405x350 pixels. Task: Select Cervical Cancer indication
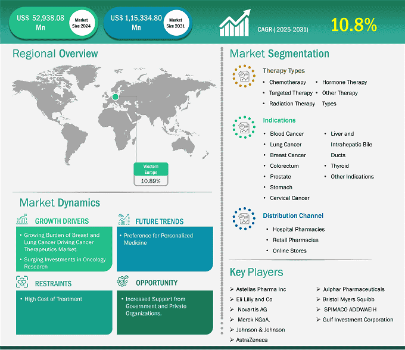pos(289,198)
